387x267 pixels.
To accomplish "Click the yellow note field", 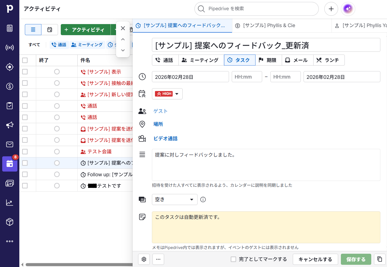I will 266,227.
